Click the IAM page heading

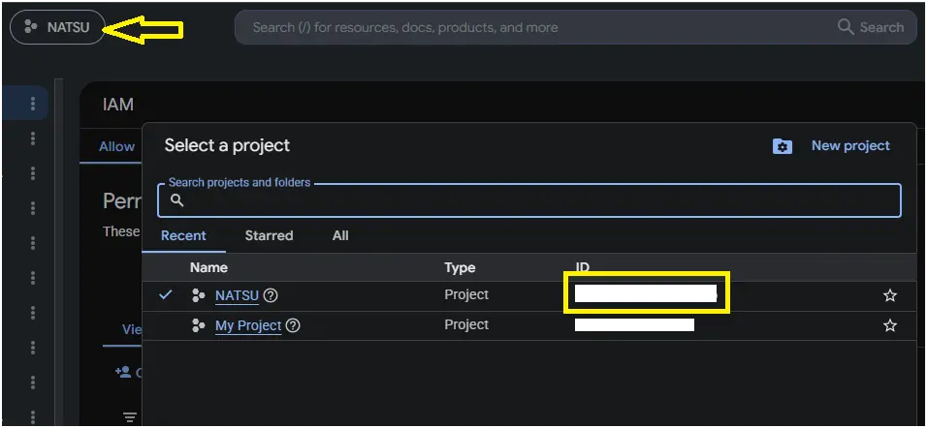[117, 106]
